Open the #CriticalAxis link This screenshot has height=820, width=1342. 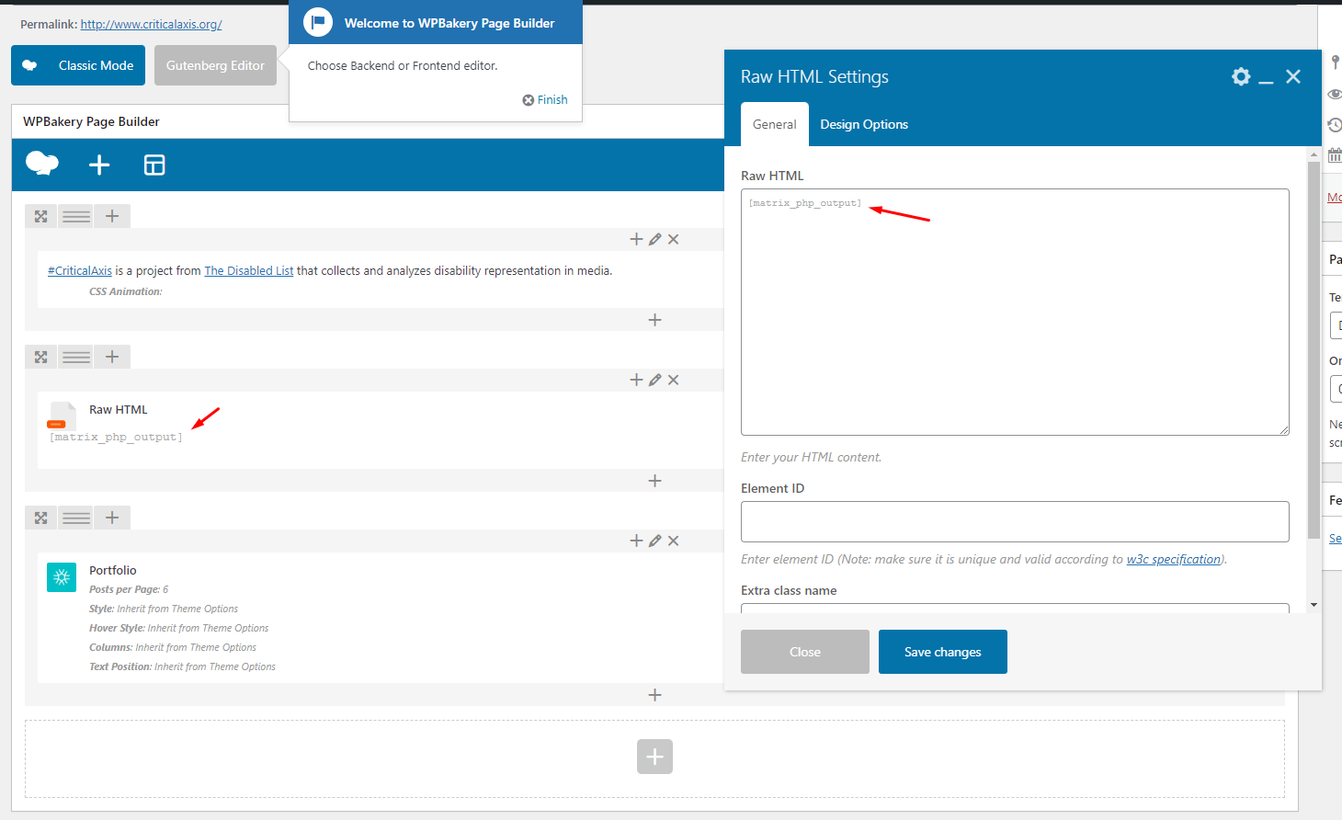(80, 270)
